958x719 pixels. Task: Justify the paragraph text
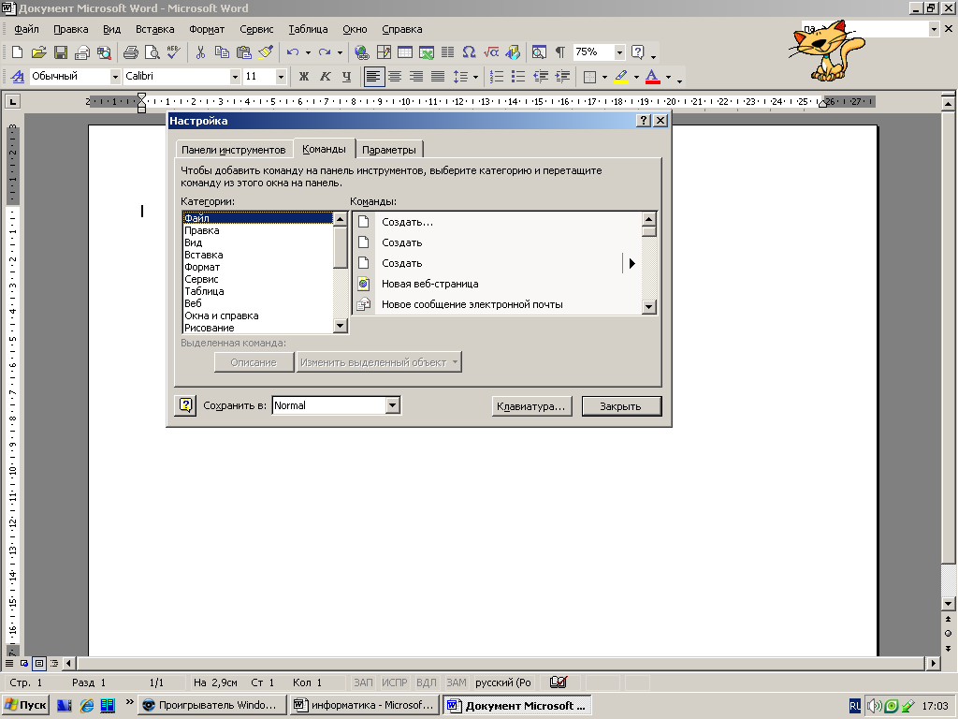click(x=438, y=77)
